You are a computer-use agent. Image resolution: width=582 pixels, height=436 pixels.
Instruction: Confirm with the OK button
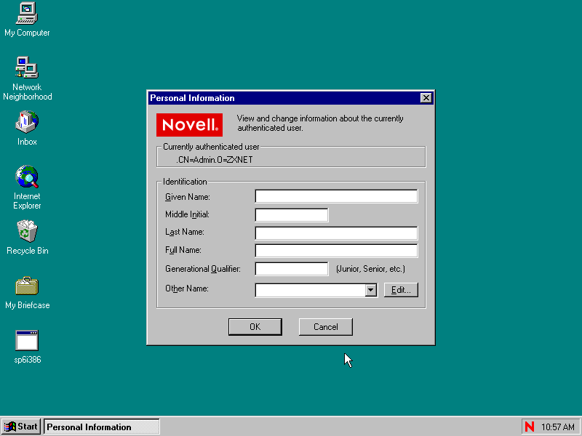(x=255, y=326)
